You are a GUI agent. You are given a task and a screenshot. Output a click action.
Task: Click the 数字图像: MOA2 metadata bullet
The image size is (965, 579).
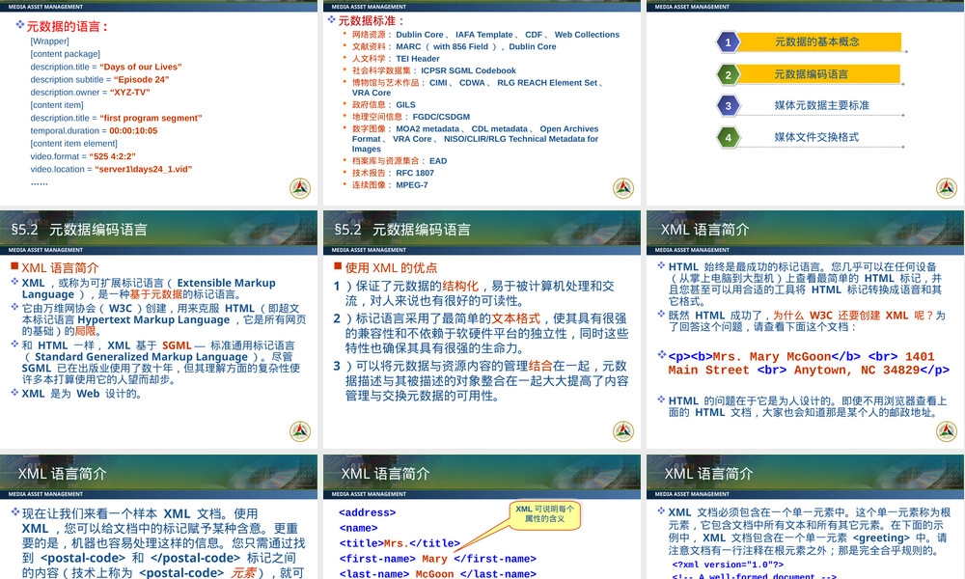(x=475, y=138)
